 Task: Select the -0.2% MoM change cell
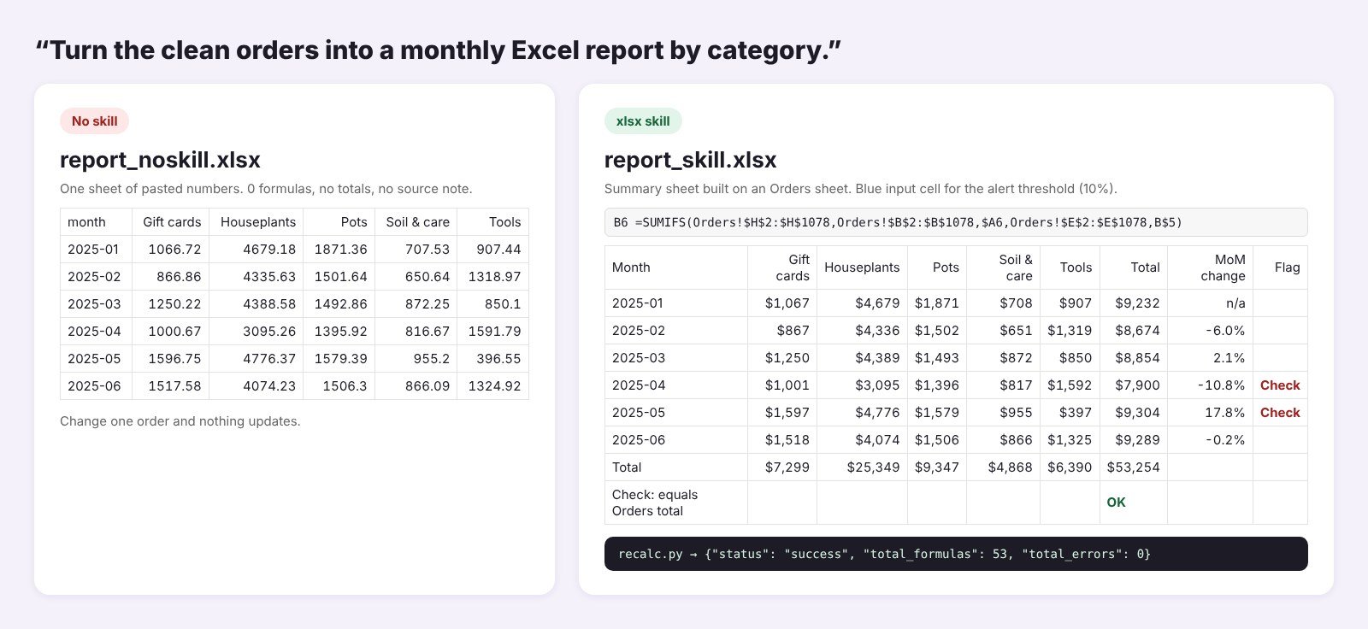1211,440
